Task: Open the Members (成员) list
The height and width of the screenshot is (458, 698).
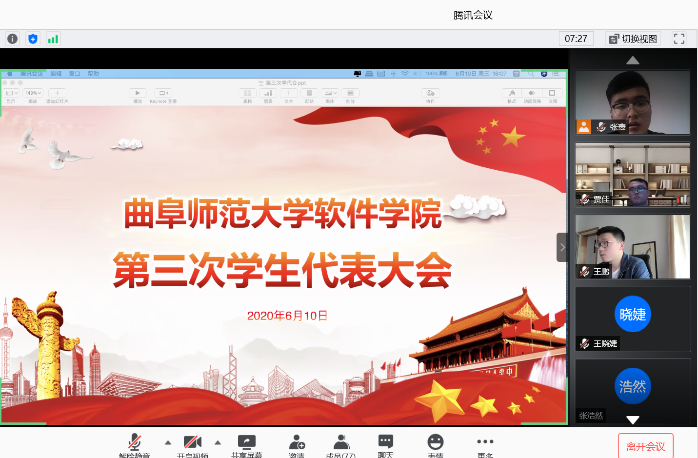Action: click(341, 443)
